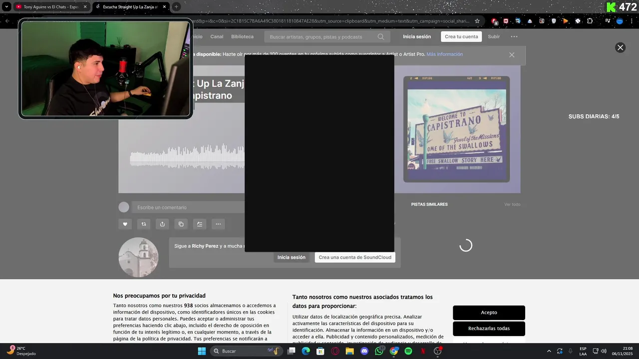
Task: Open the Chrome profile avatar
Action: coord(620,21)
